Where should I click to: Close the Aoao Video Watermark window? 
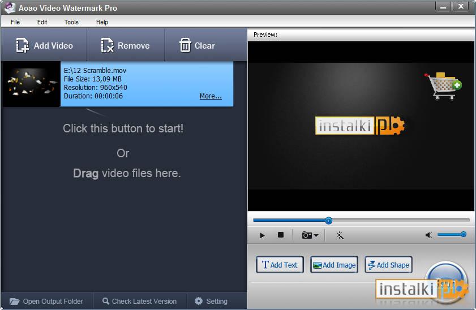pos(461,7)
